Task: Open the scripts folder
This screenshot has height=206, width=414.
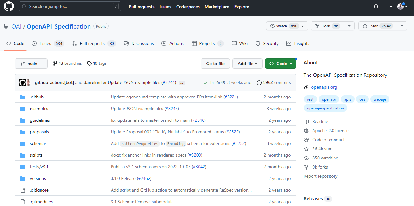Action: tap(36, 155)
